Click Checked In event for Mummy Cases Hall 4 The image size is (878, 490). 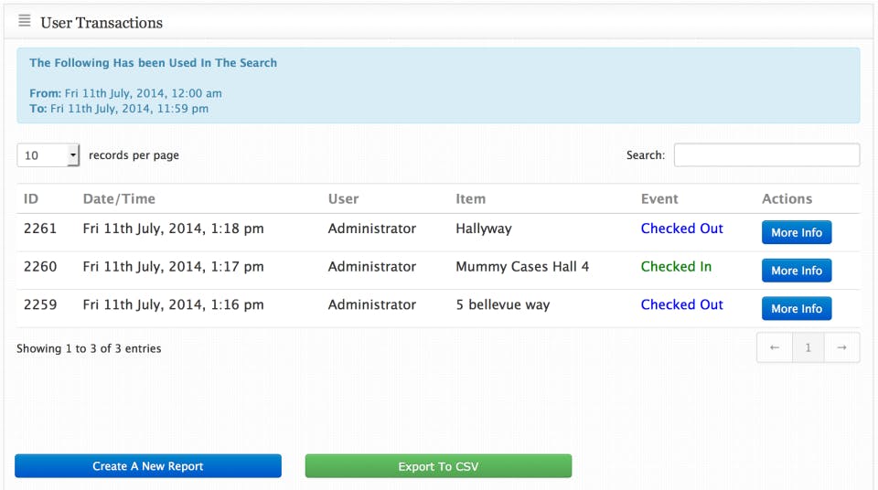[676, 267]
